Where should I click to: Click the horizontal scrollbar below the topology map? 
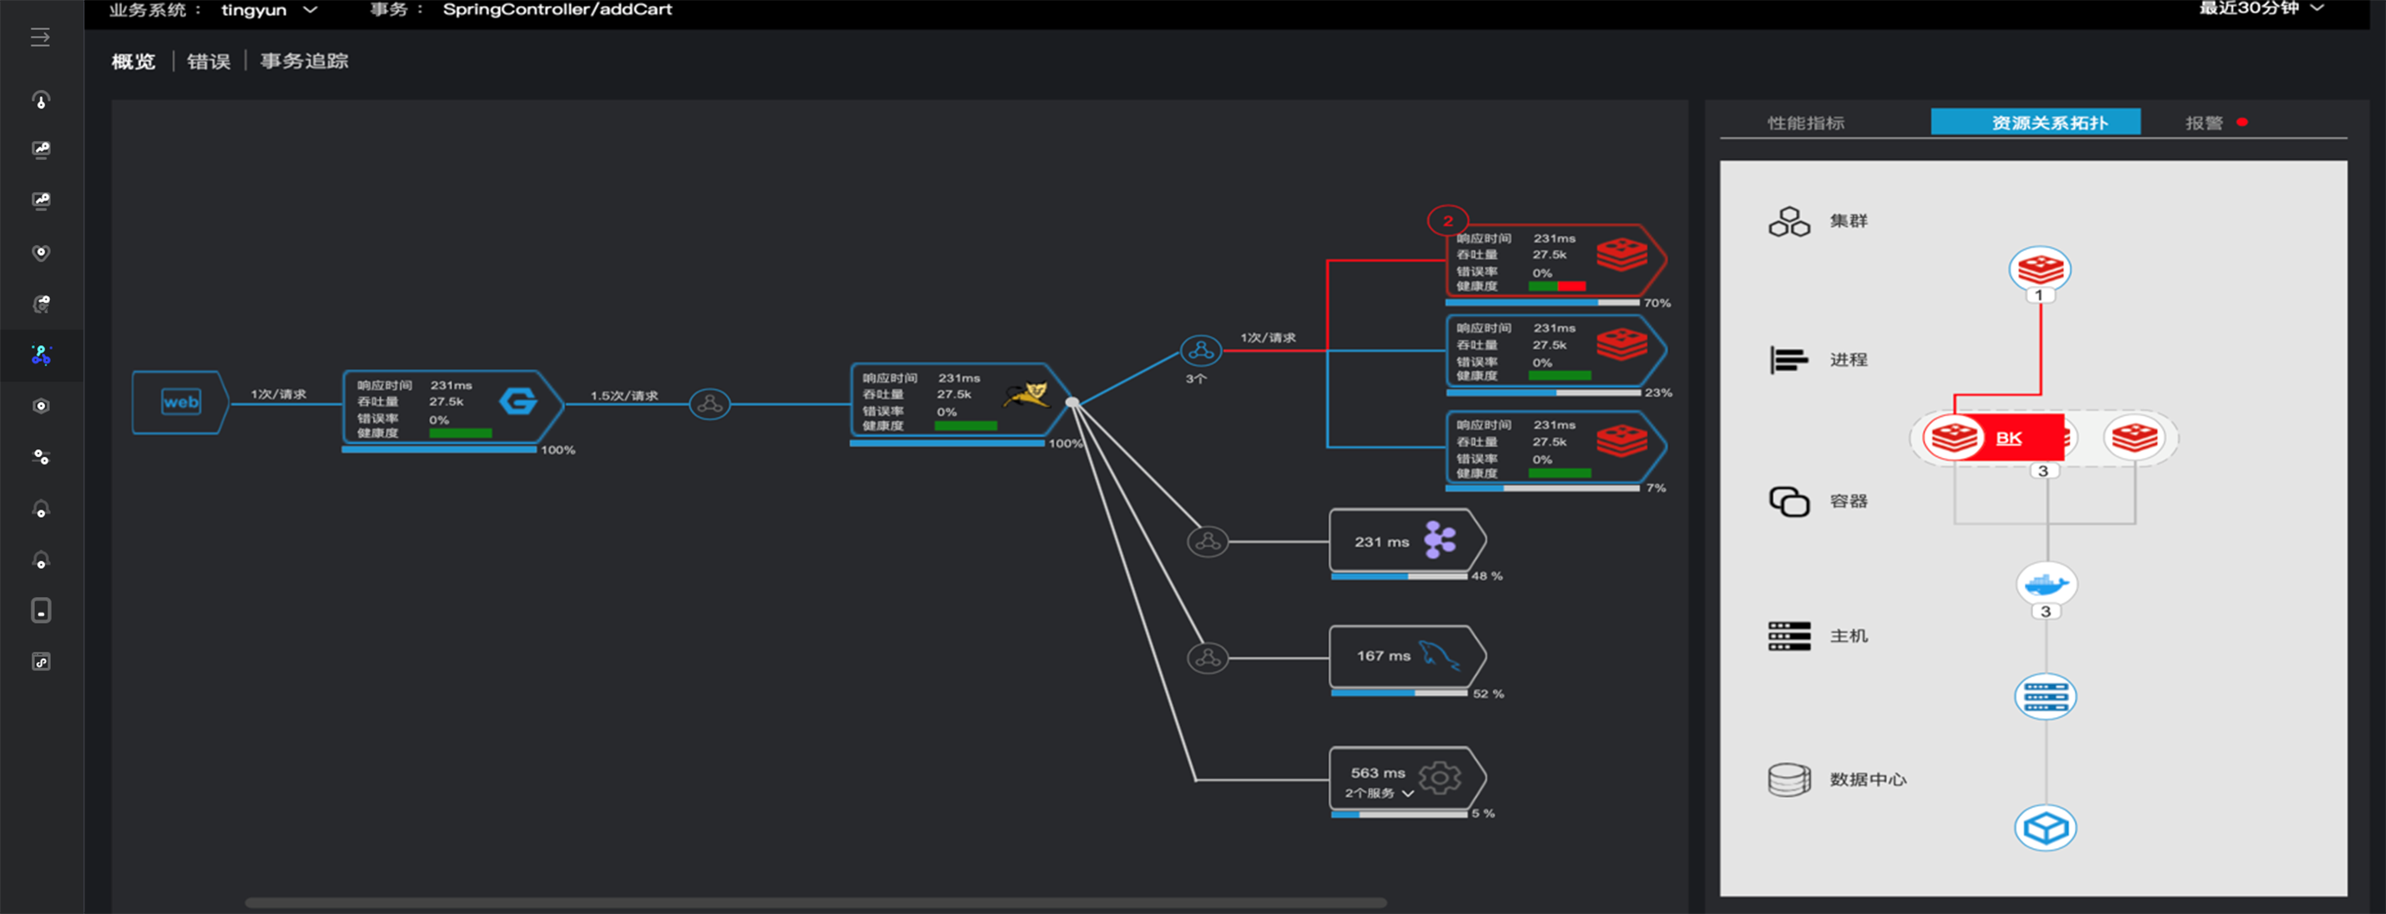[815, 903]
